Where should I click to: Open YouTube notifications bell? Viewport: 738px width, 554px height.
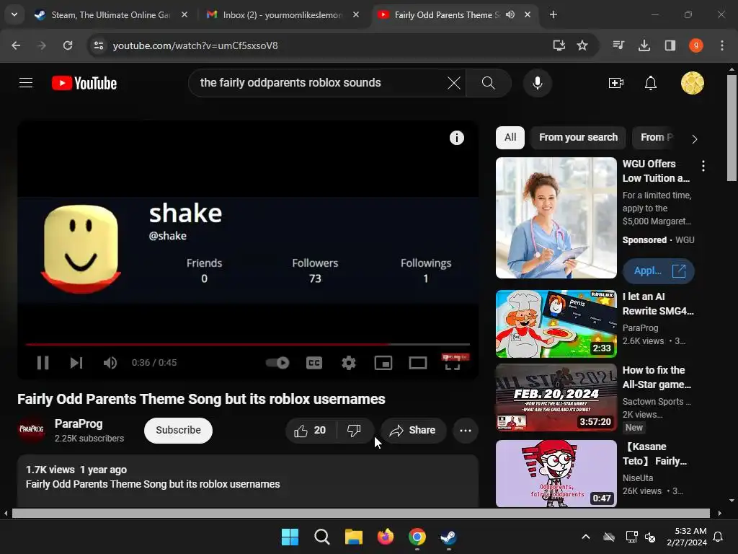click(x=651, y=83)
